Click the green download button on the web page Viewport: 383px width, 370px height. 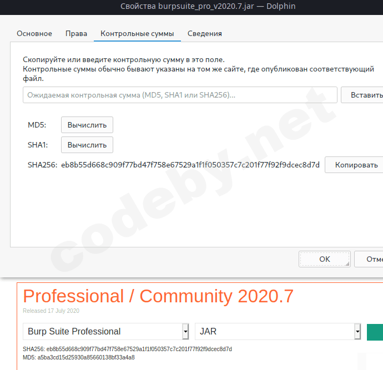coord(375,332)
